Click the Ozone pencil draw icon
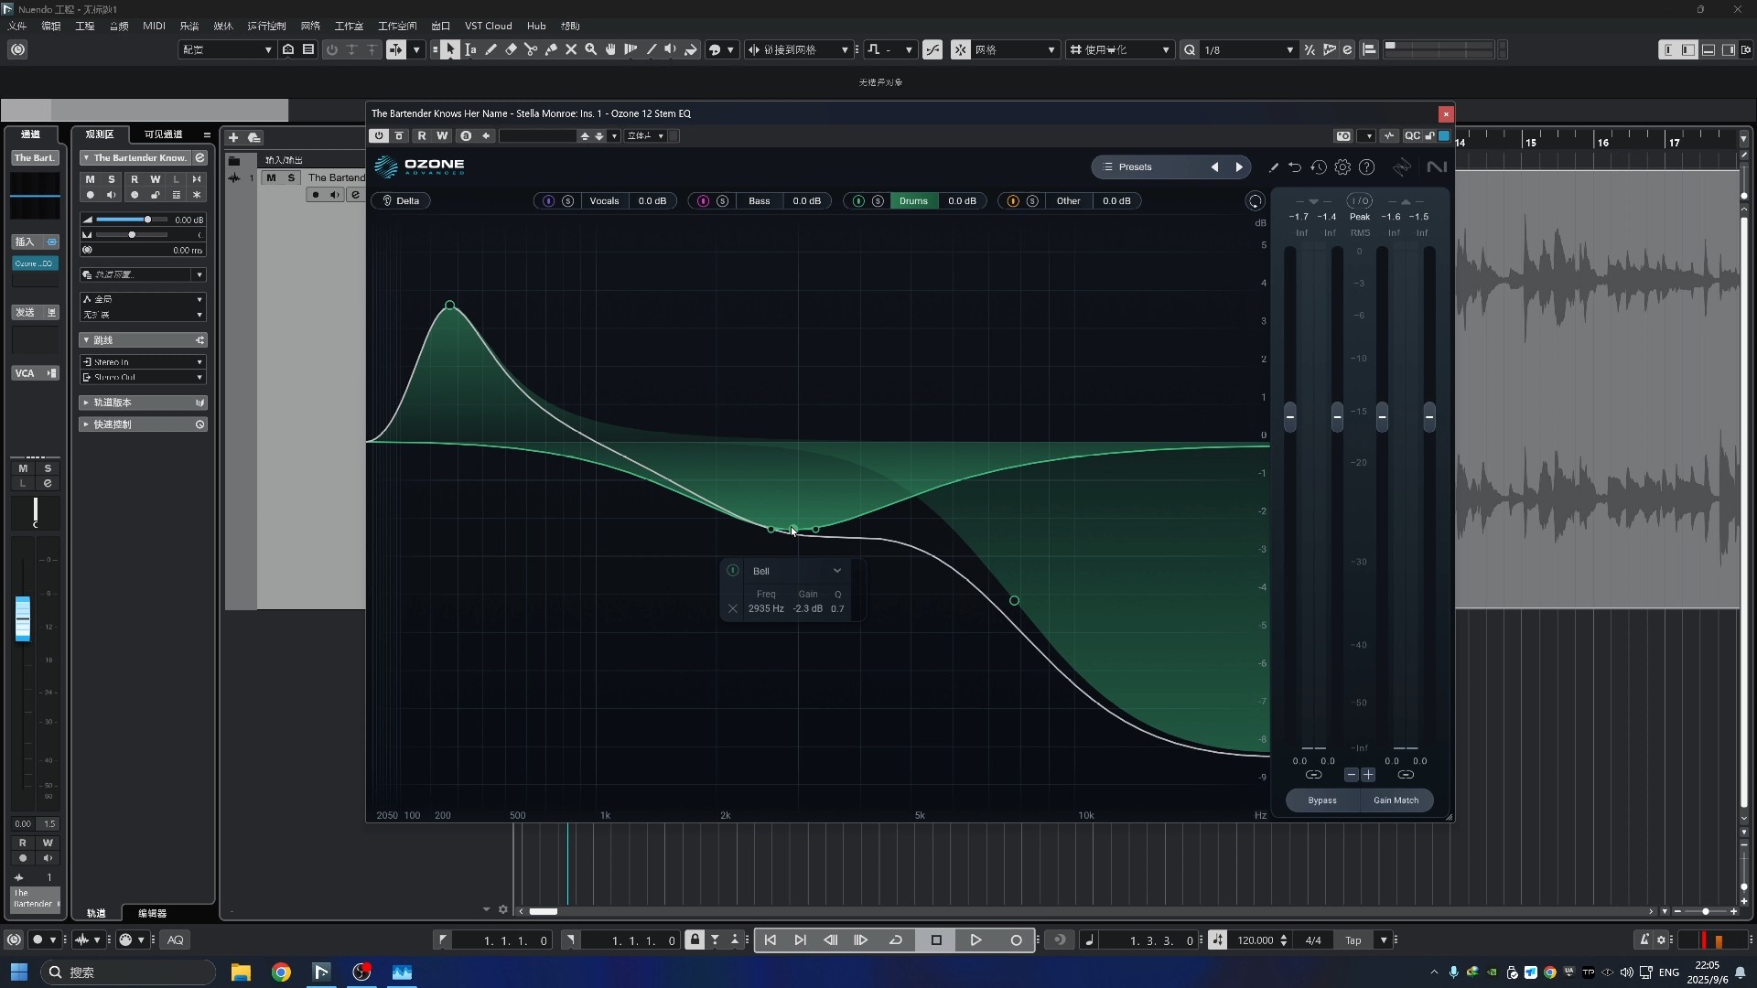Image resolution: width=1757 pixels, height=988 pixels. 1273,167
